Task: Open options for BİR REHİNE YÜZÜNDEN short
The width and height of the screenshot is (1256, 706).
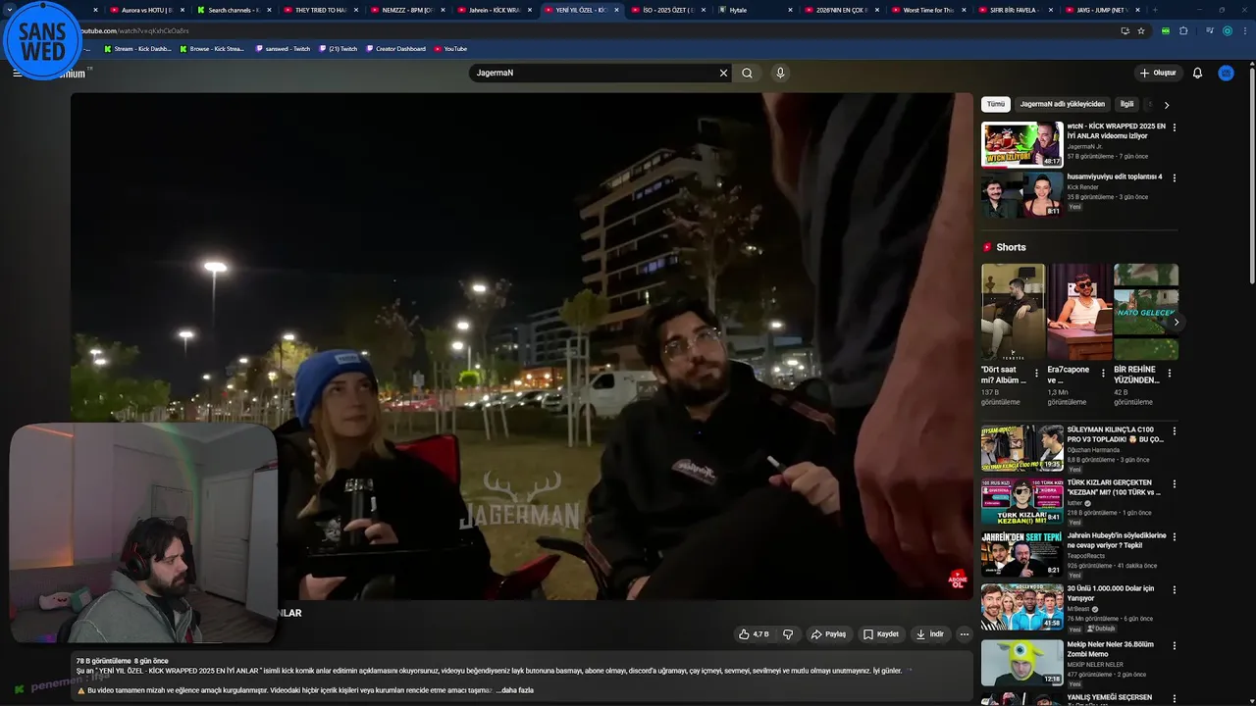Action: (x=1170, y=374)
